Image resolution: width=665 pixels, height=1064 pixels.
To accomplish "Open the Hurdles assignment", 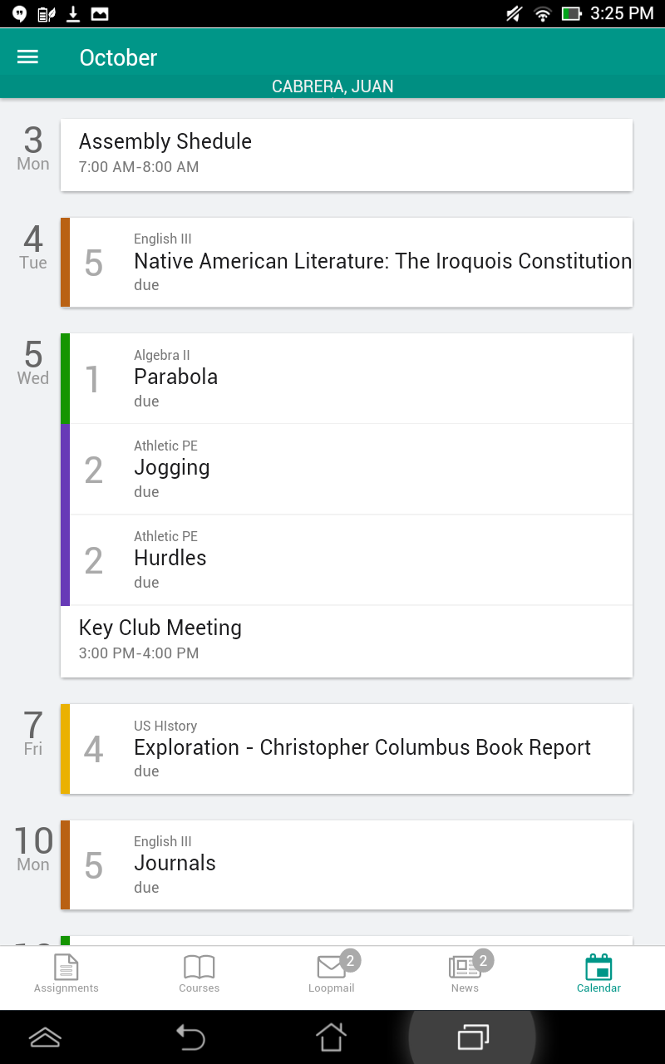I will coord(349,559).
